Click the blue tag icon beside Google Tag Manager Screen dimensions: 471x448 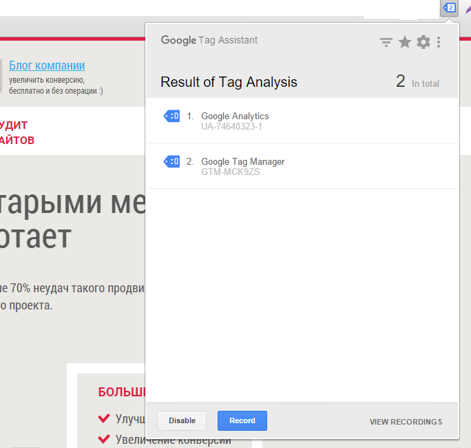(171, 162)
